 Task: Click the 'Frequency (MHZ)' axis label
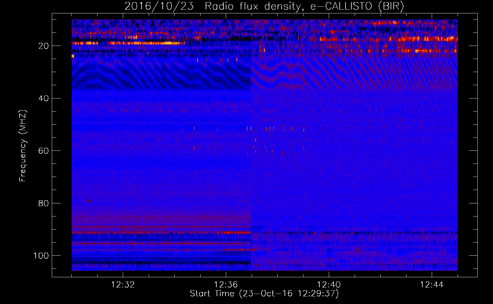[x=23, y=146]
